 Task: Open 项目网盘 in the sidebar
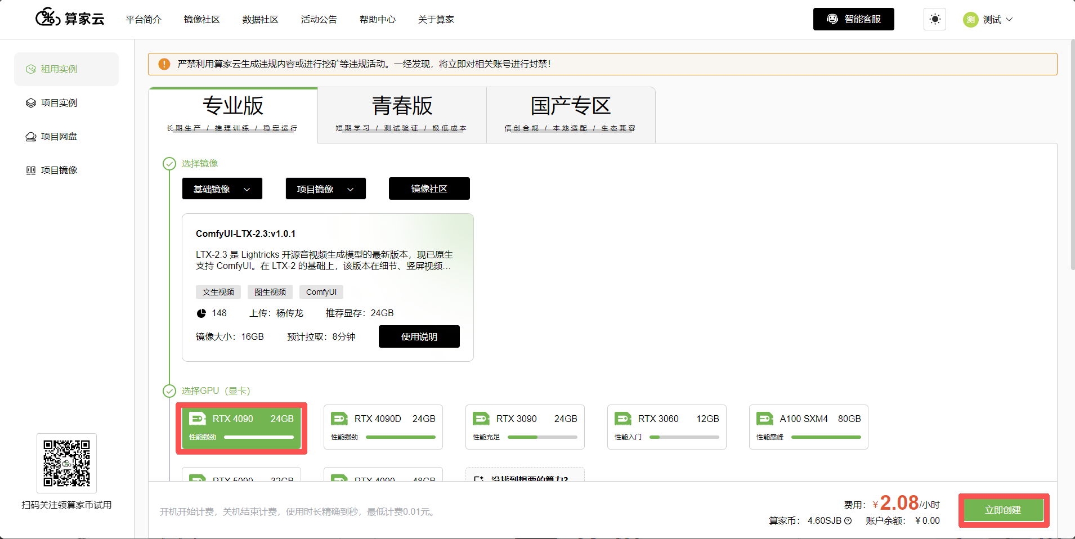66,137
